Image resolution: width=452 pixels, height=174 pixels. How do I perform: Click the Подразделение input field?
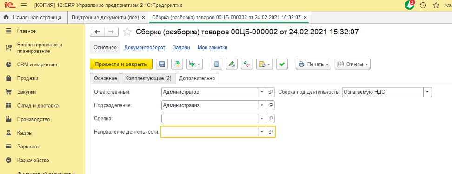210,105
